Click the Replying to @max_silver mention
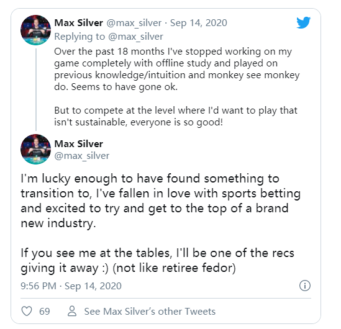Viewport: 341px width, 329px height. click(x=135, y=37)
